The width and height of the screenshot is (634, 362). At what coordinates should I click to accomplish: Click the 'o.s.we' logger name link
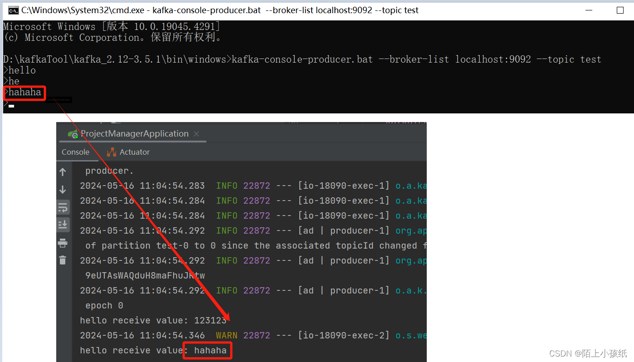coord(411,336)
